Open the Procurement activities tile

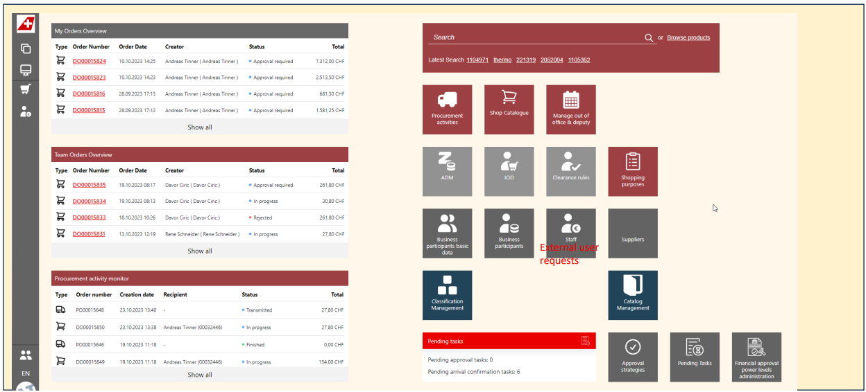point(447,109)
